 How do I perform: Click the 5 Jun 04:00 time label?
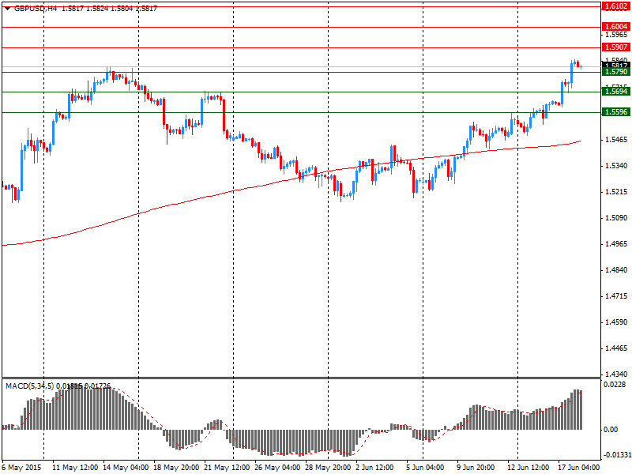pos(425,468)
